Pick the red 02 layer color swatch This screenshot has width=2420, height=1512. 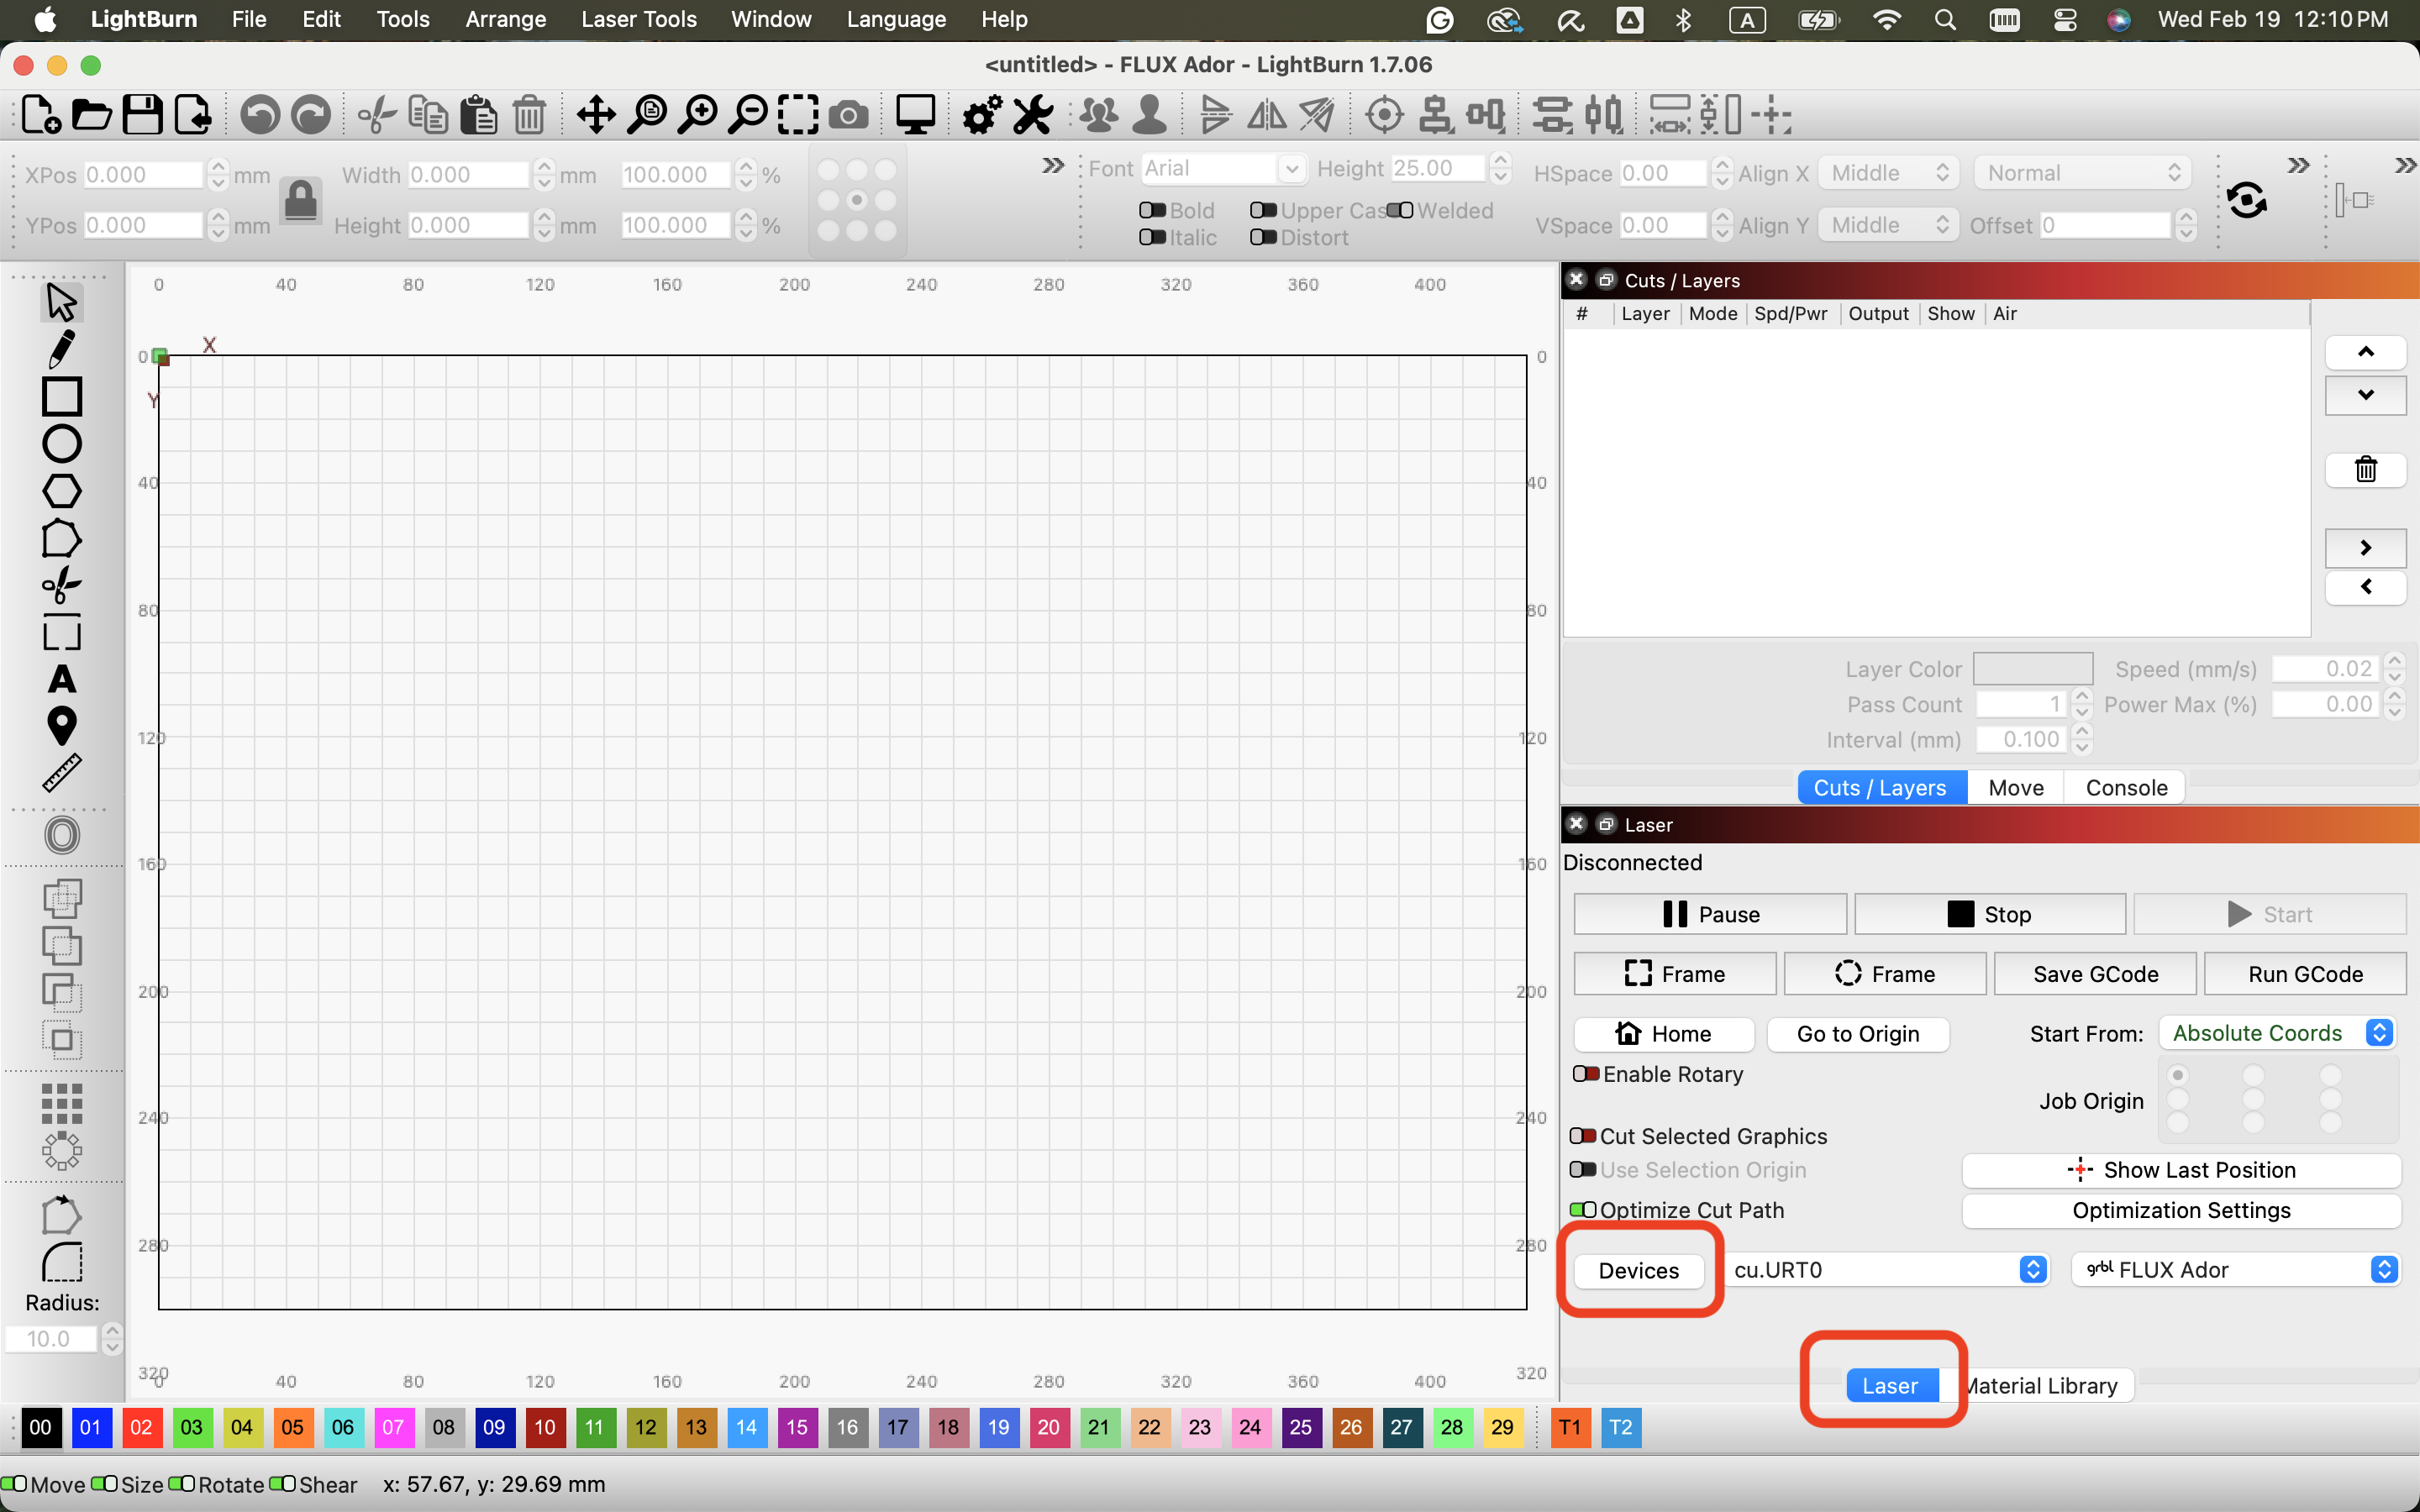[x=141, y=1427]
